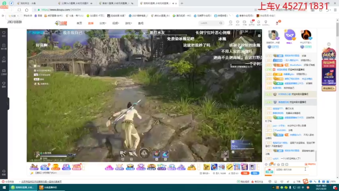Close the active fourth browser tab

[x=176, y=3]
